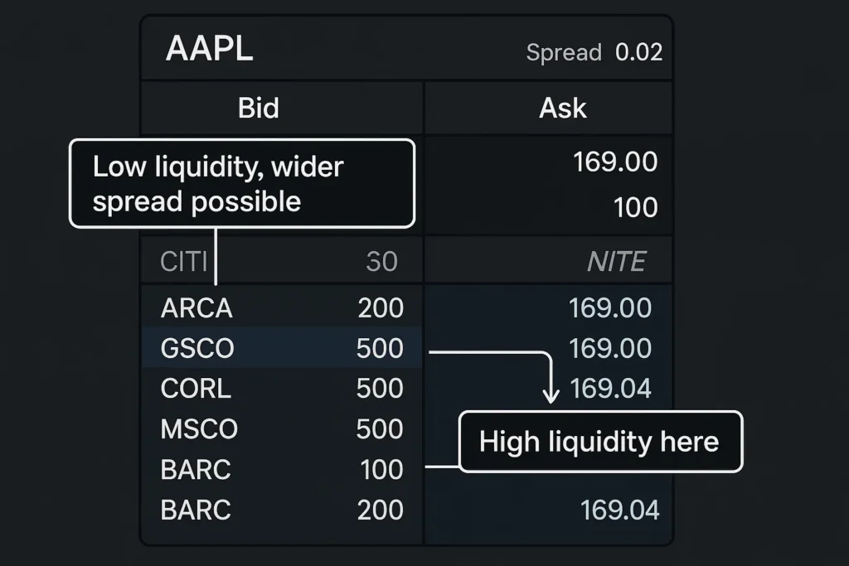
Task: Select the highlighted GSCO bid row
Action: pyautogui.click(x=282, y=348)
